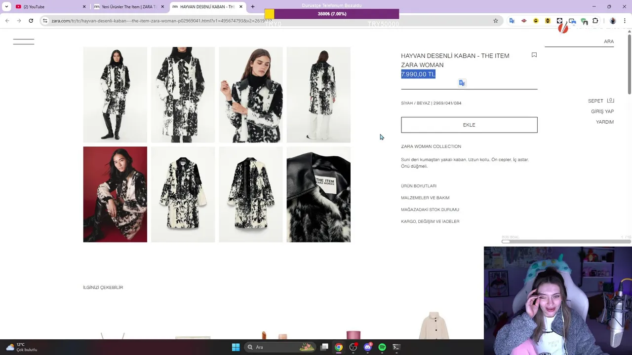Expand ÜRÜN BOYUTLARI section

click(419, 186)
